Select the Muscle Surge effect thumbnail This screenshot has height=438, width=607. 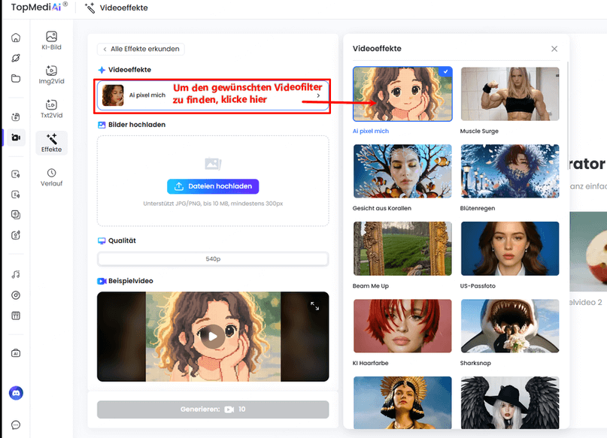click(509, 94)
